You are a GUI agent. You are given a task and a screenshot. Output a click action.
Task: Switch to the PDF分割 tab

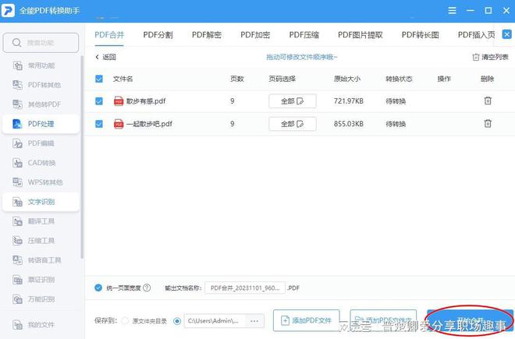point(158,35)
